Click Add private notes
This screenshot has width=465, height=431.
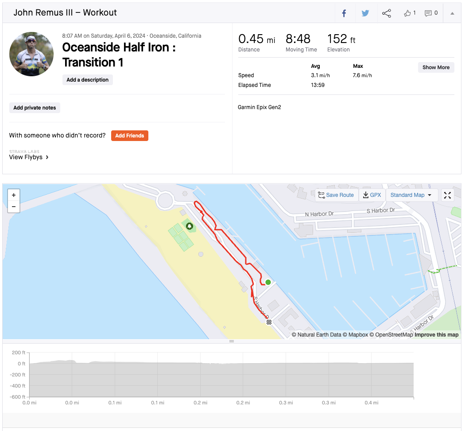[35, 108]
